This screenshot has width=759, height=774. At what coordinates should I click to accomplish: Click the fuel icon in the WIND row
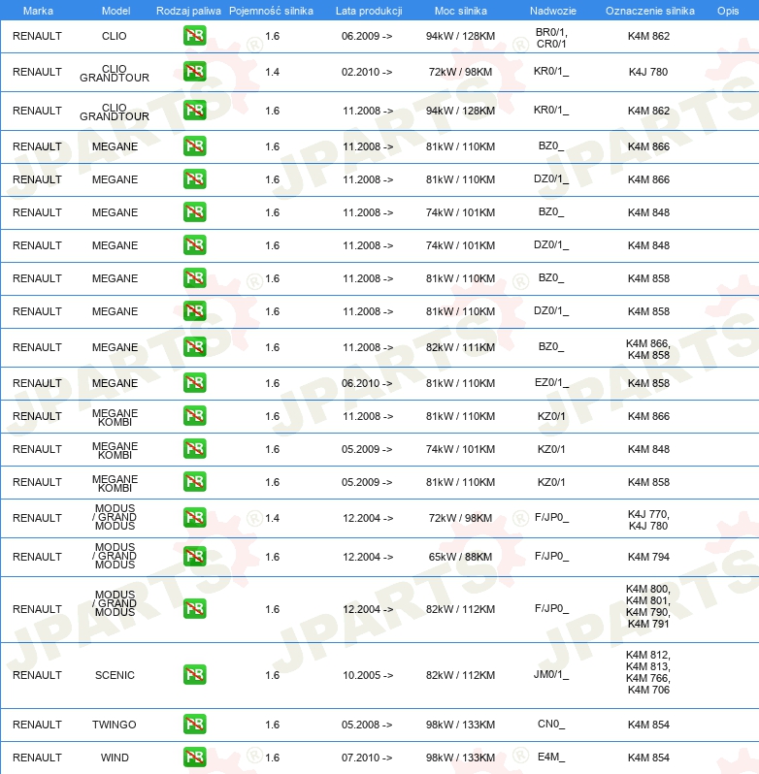pos(194,758)
